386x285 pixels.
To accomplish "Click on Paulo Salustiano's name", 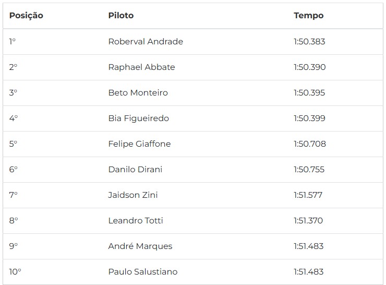I will pos(143,272).
